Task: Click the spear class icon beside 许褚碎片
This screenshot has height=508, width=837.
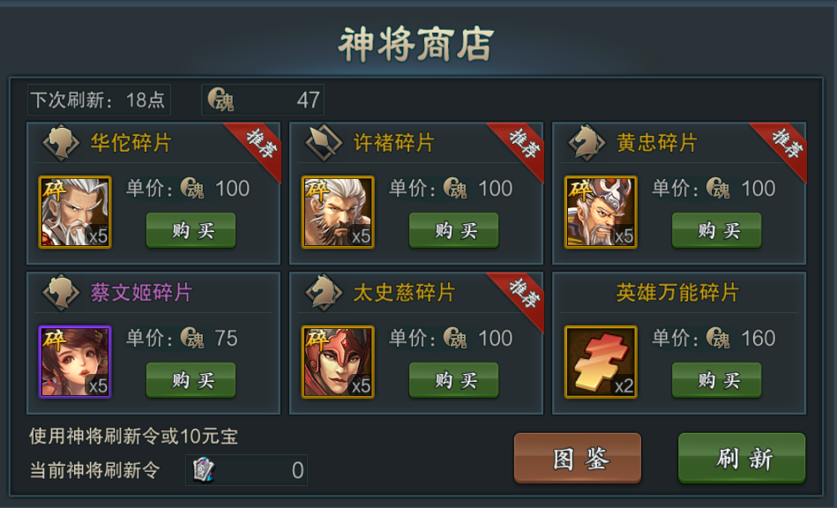Action: click(x=324, y=143)
